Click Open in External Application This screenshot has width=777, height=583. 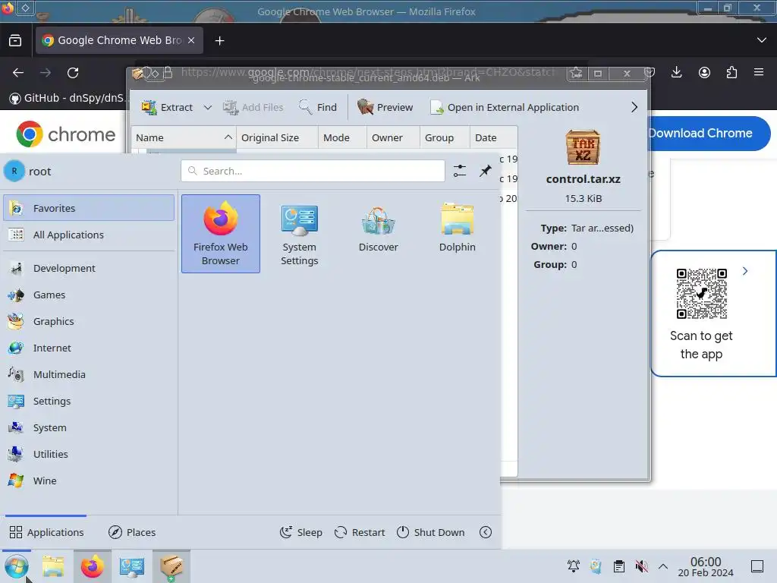click(x=505, y=107)
